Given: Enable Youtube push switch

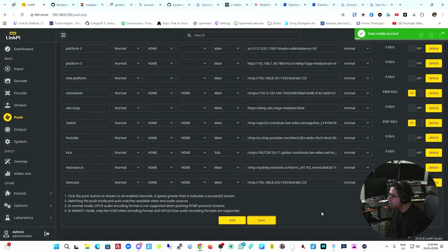Looking at the screenshot, I should coord(415,138).
